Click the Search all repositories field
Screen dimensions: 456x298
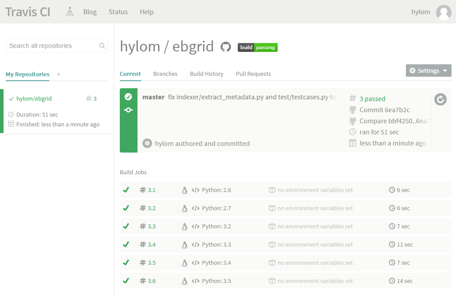(x=57, y=46)
